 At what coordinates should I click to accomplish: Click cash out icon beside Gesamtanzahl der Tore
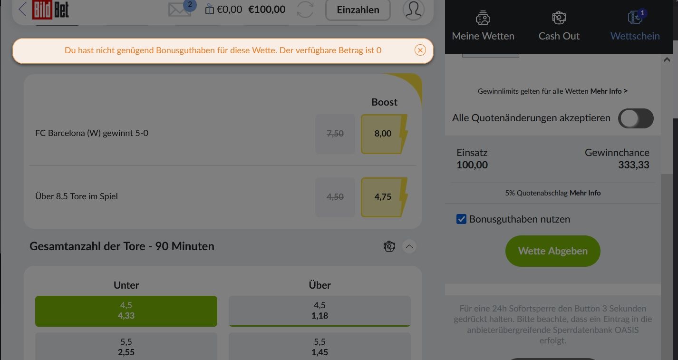(389, 246)
